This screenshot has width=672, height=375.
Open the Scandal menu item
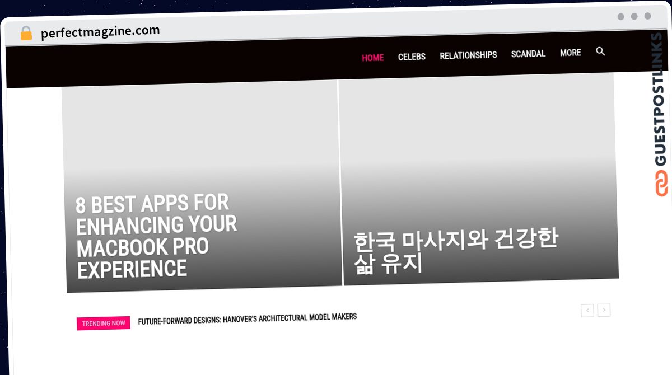(528, 54)
